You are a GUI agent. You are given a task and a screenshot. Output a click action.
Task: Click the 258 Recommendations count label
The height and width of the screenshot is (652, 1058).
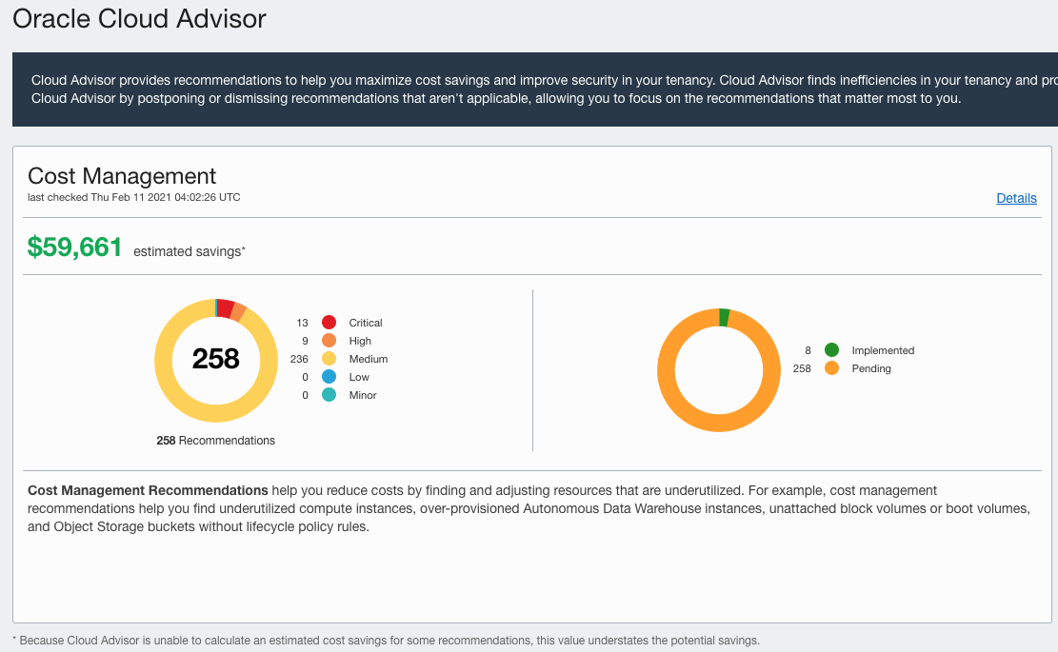[215, 440]
